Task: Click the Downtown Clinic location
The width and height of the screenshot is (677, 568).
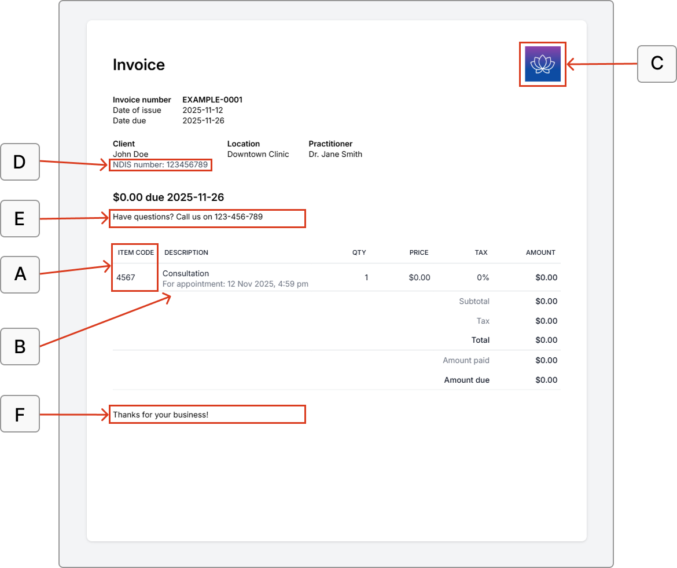Action: [x=257, y=154]
